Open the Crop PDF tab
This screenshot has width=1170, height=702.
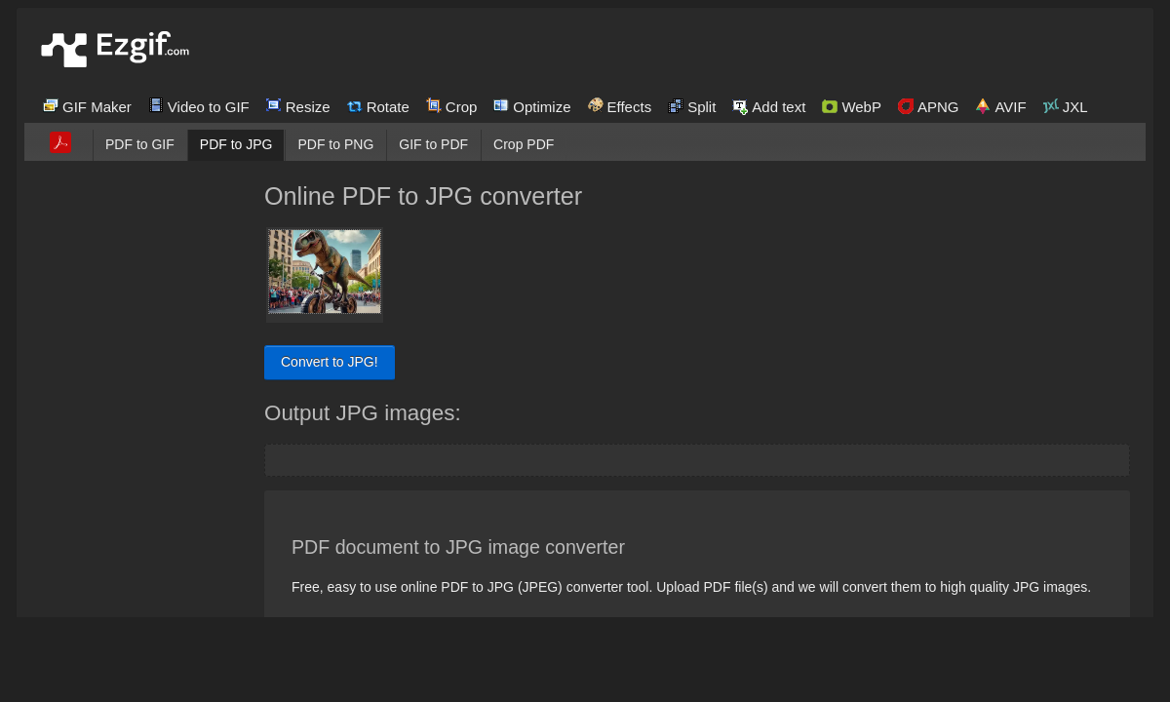(524, 144)
